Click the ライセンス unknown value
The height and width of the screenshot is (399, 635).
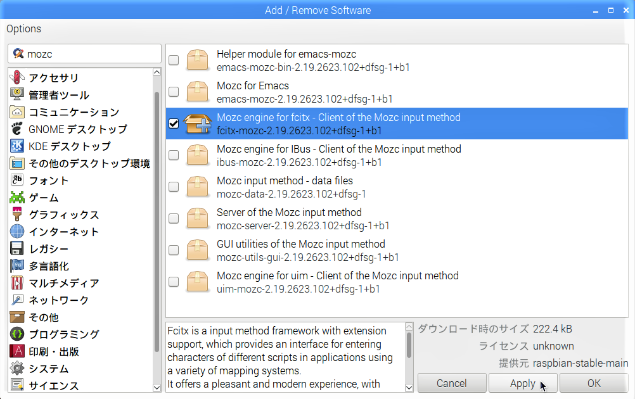[x=553, y=346]
